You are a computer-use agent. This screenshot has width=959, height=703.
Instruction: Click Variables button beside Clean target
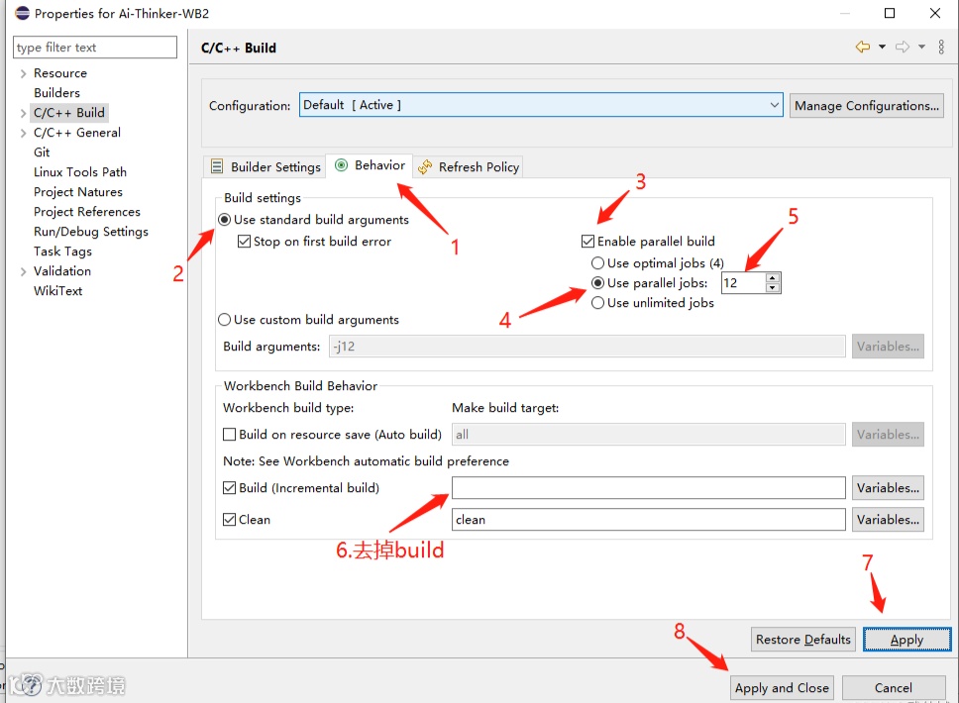click(x=888, y=520)
